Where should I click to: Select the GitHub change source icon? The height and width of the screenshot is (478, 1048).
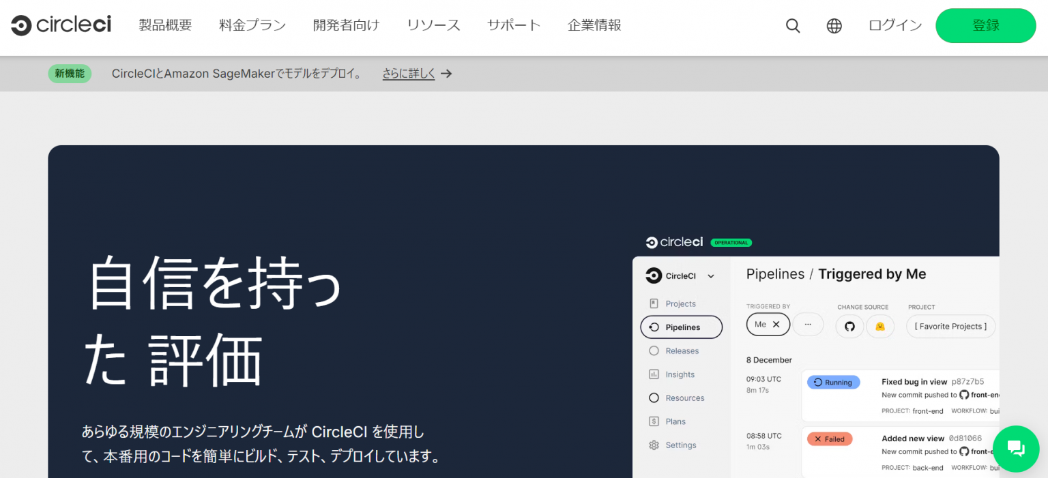click(x=849, y=326)
